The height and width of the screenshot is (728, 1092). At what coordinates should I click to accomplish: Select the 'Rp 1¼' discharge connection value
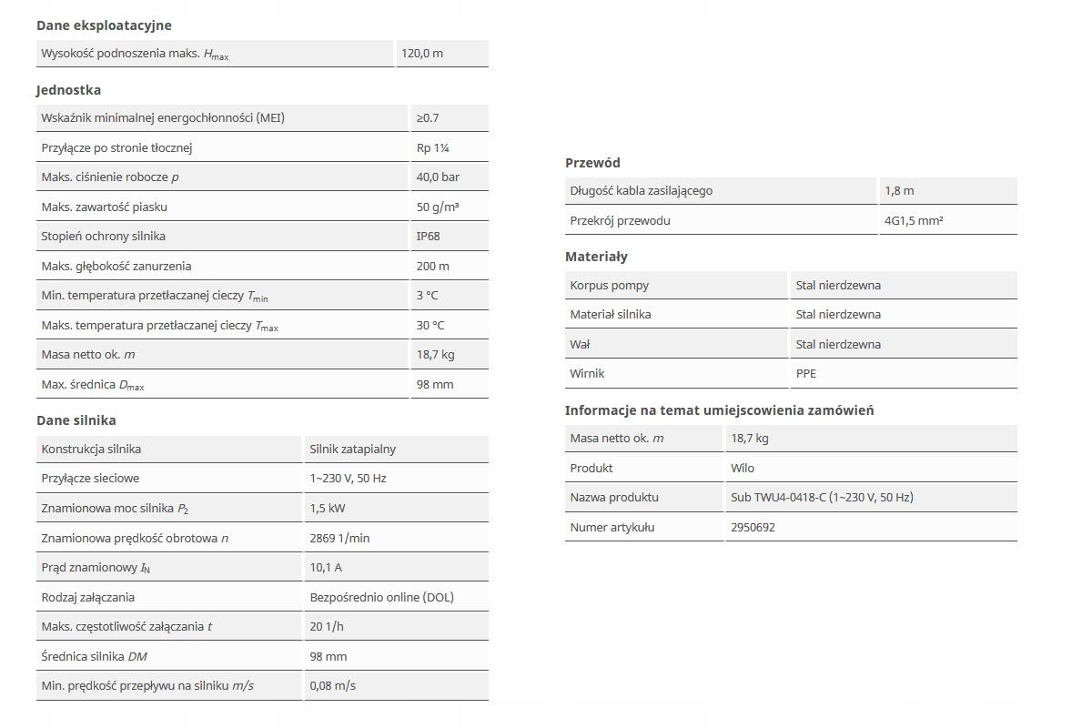click(432, 147)
